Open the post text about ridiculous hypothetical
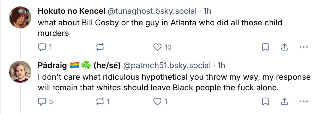This screenshot has width=317, height=114. (174, 82)
